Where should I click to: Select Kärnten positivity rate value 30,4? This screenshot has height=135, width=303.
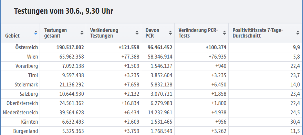pyautogui.click(x=295, y=122)
